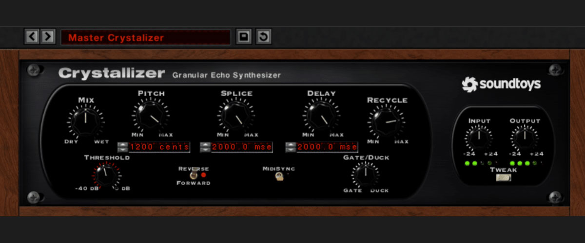Click the Crystallizer title text
This screenshot has height=243, width=585.
[x=112, y=74]
